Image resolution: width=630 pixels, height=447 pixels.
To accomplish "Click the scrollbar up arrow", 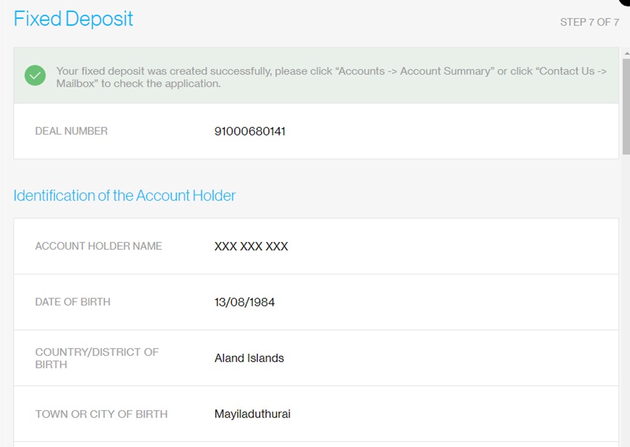I will [x=627, y=53].
